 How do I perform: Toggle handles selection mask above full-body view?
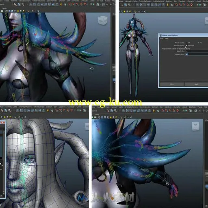pyautogui.click(x=137, y=5)
